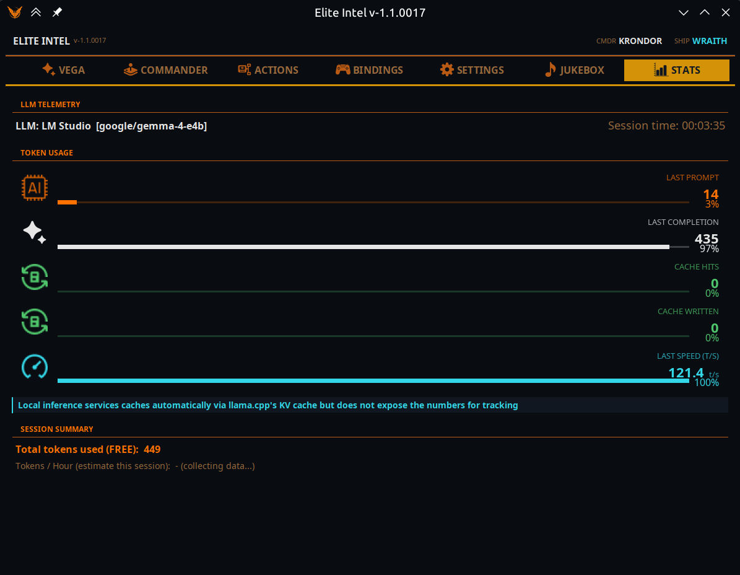Click the Last Speed progress bar
Viewport: 740px width, 575px height.
[x=373, y=380]
